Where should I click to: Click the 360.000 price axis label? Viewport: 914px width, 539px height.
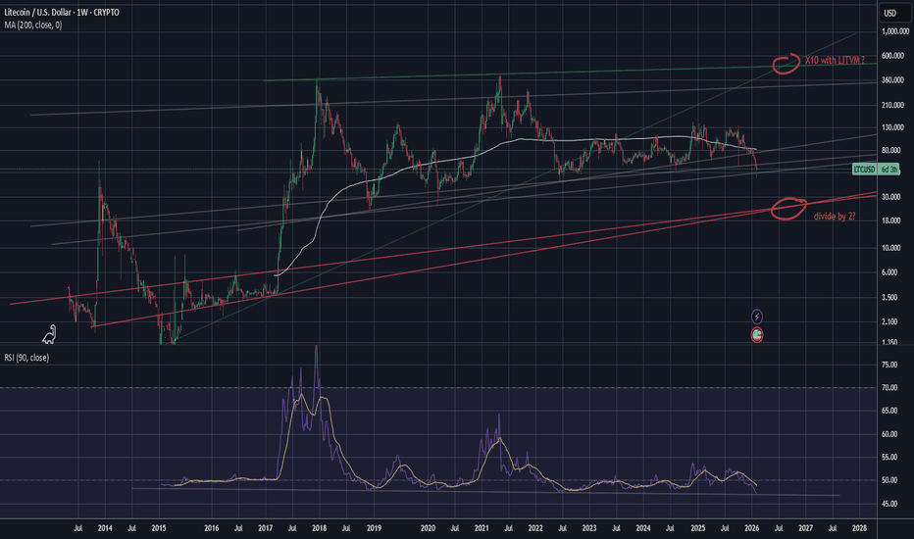tap(892, 79)
